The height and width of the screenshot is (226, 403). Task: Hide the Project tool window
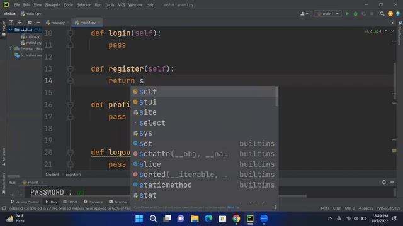coord(38,23)
